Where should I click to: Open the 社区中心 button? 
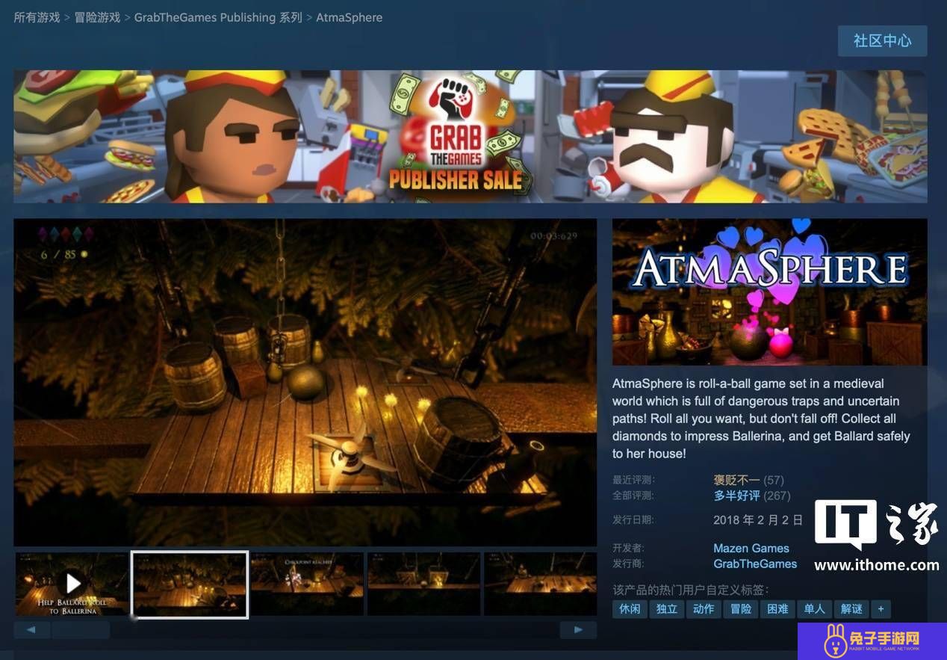(882, 40)
